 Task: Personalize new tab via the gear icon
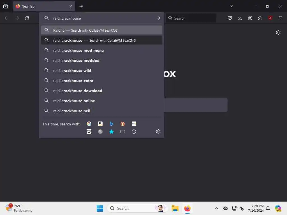coord(278,32)
